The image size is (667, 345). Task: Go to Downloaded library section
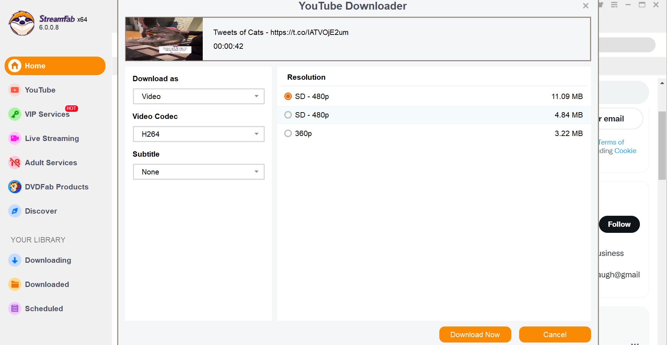(47, 284)
